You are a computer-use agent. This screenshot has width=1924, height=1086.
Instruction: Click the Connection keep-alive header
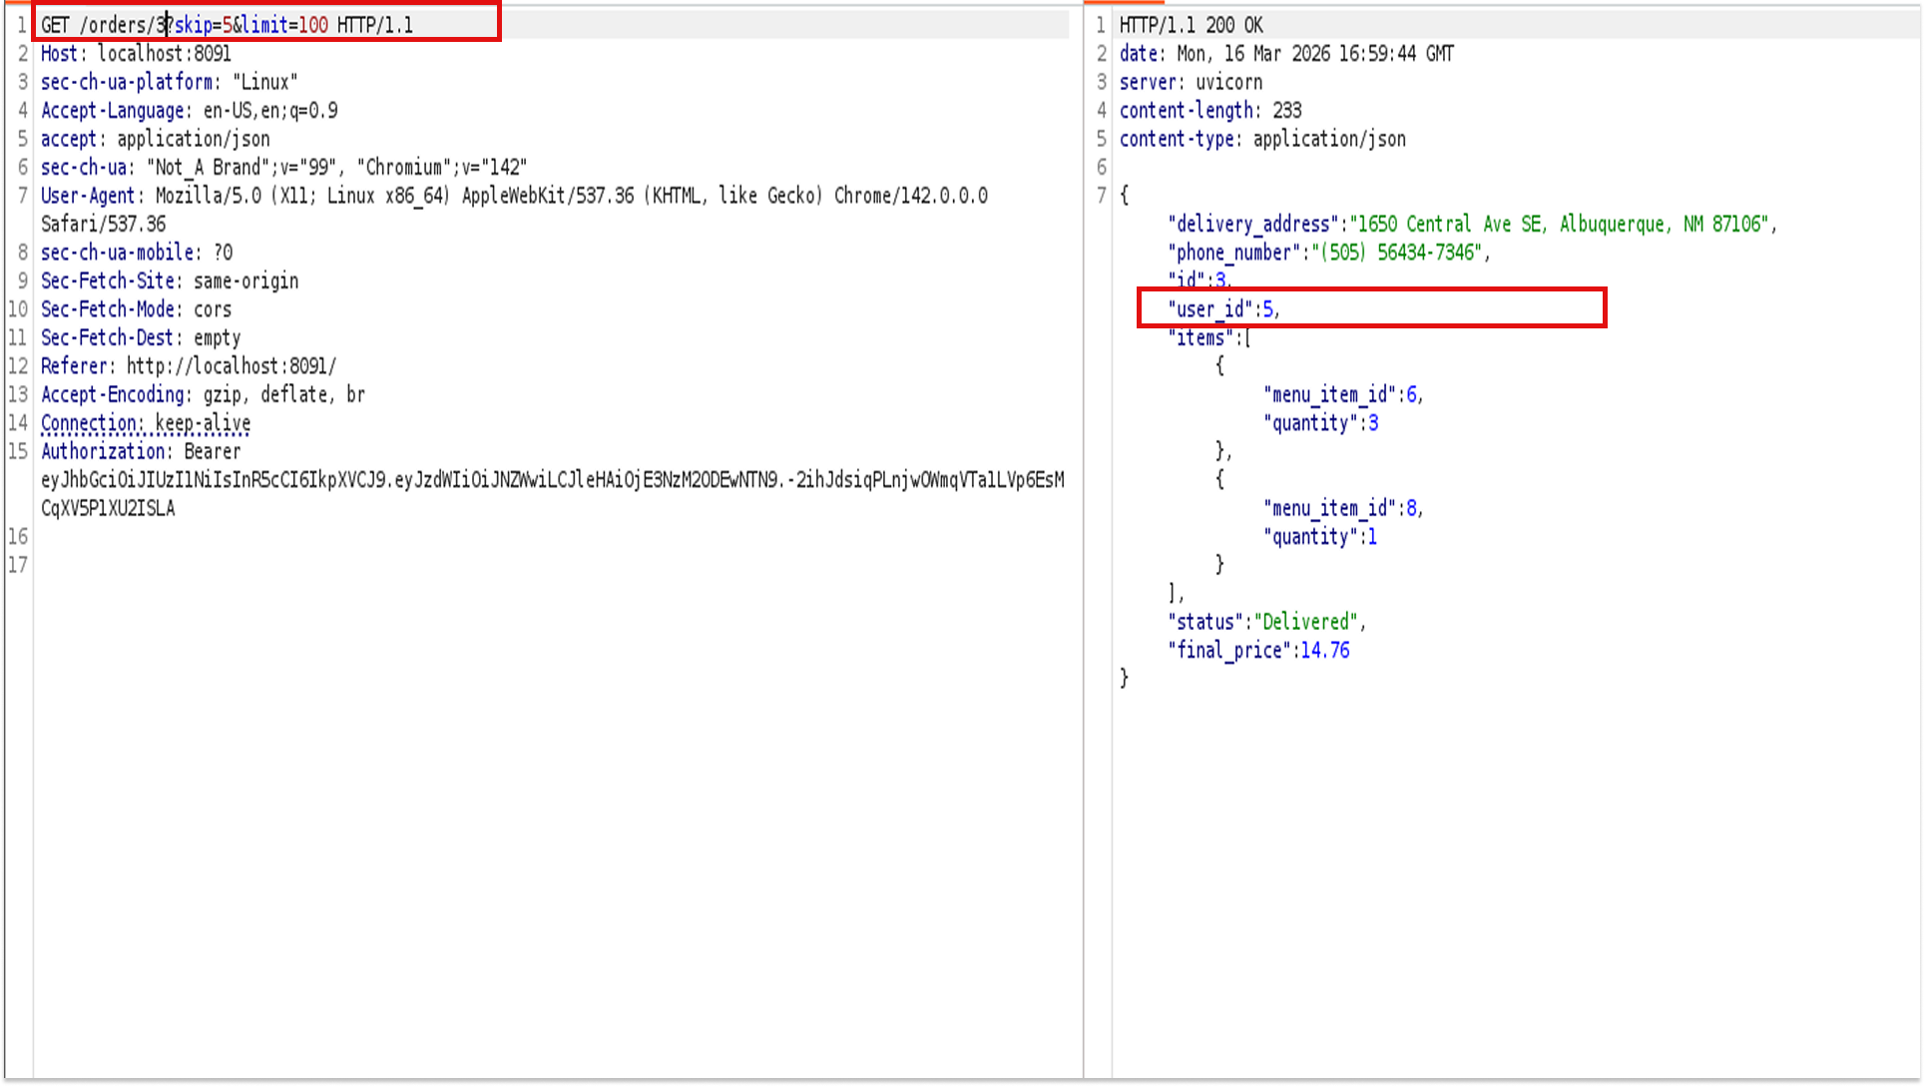pos(146,423)
